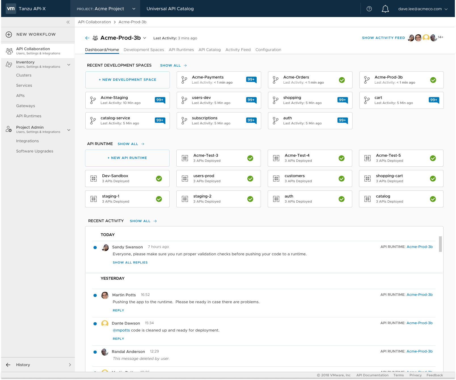Screen dimensions: 456x380
Task: Click the green check status on Acme-Orders
Action: tap(342, 80)
